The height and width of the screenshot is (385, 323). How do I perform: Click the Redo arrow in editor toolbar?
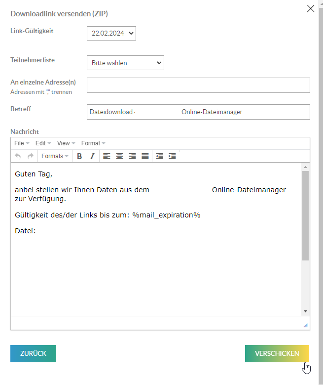pyautogui.click(x=31, y=156)
